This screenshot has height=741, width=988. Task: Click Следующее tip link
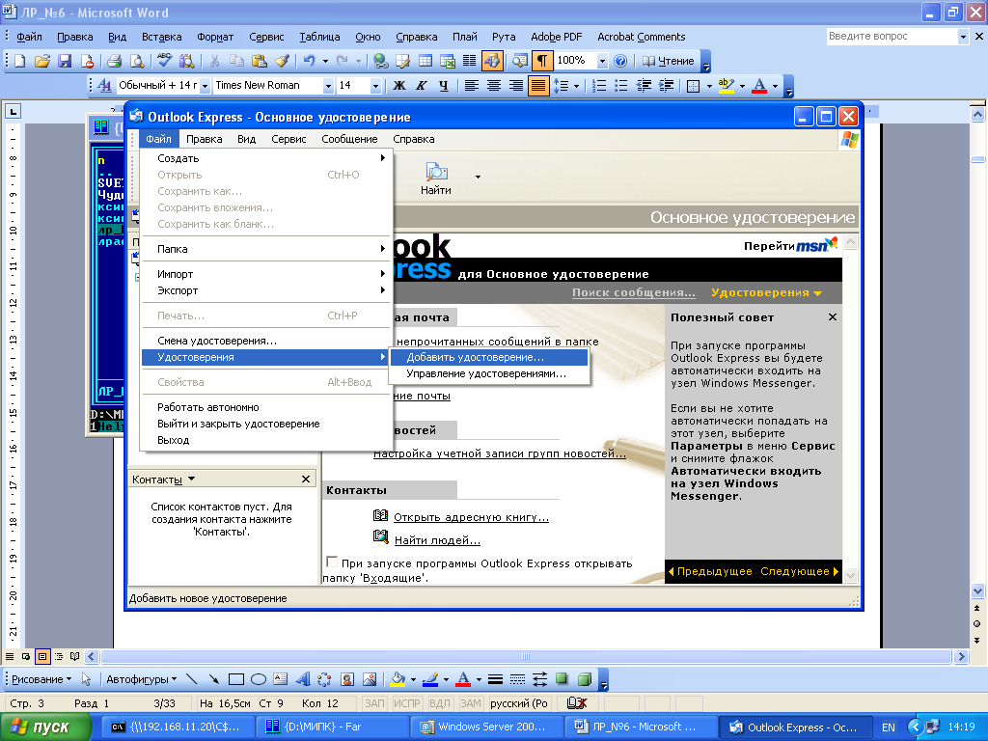[x=799, y=571]
